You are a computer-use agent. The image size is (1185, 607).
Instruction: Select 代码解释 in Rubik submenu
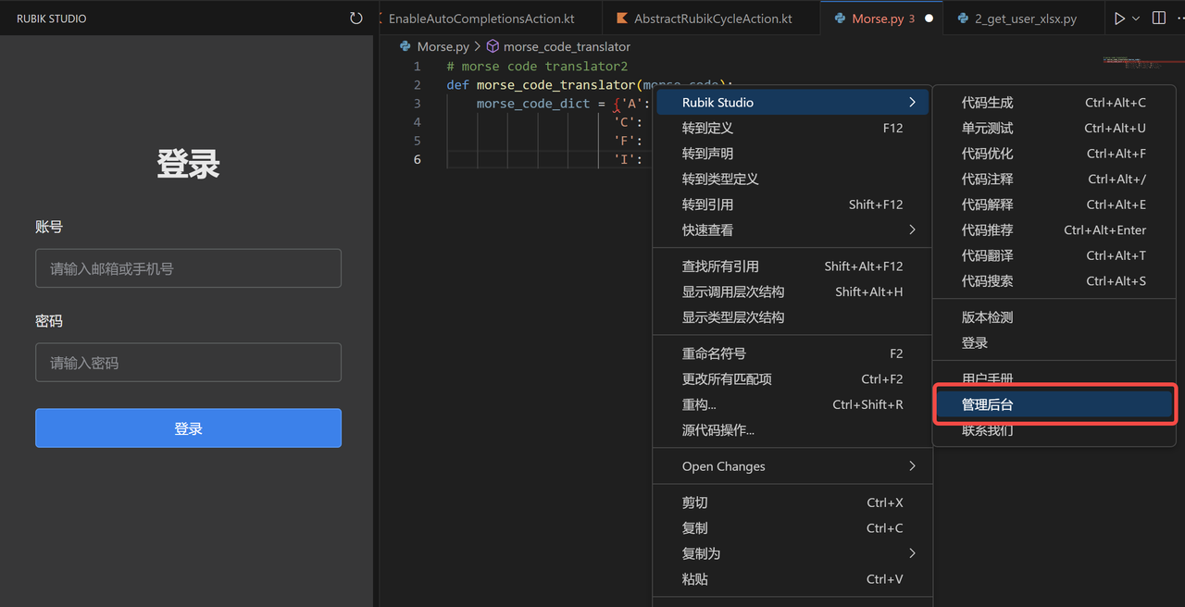pos(1054,204)
